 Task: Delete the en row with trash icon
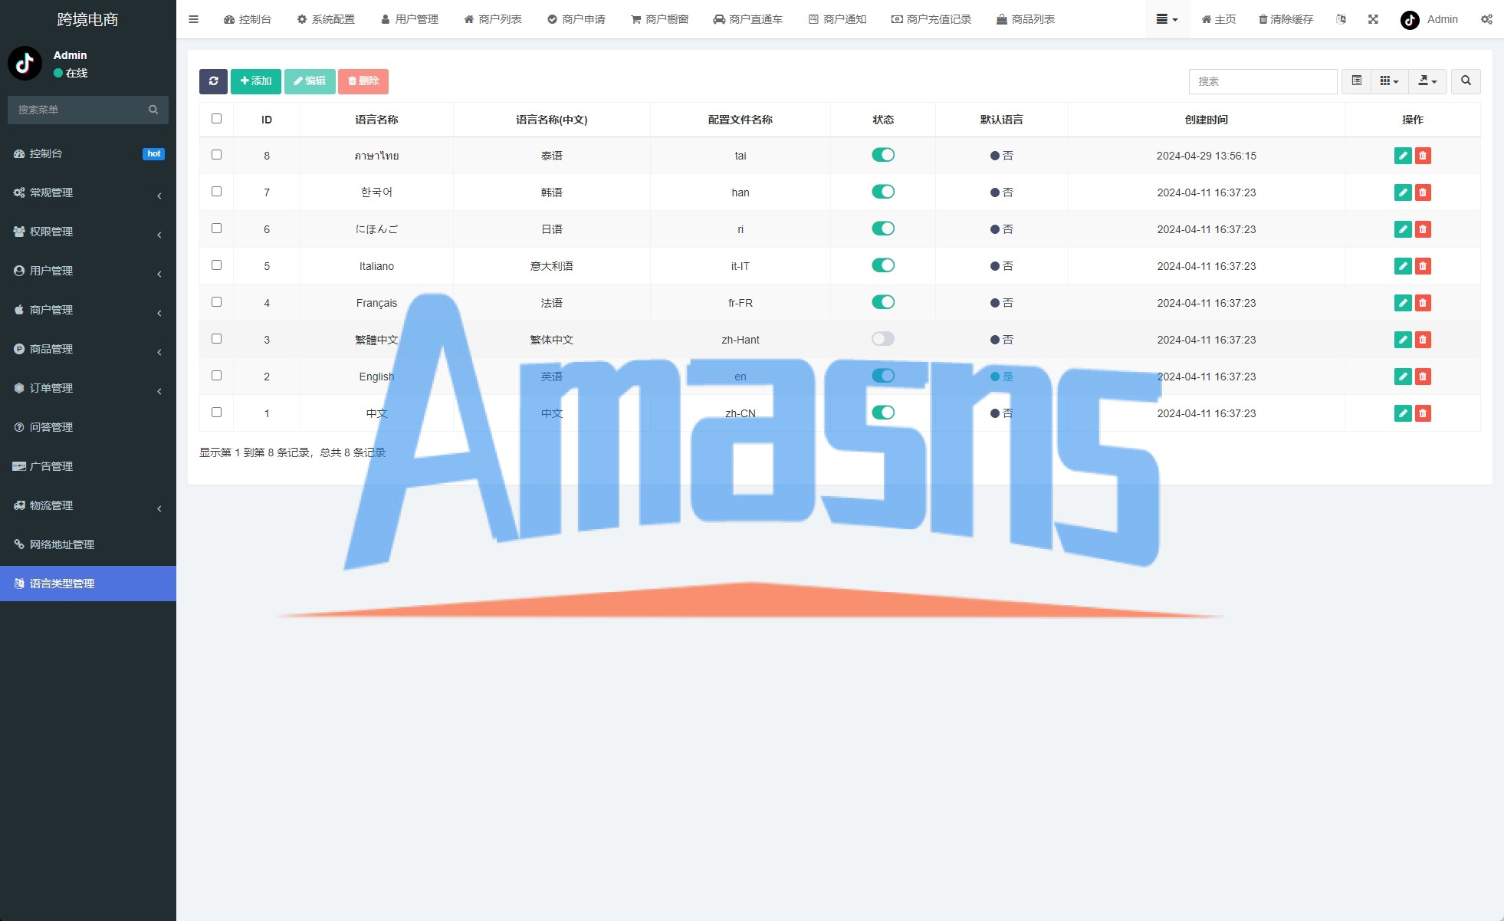[1423, 377]
